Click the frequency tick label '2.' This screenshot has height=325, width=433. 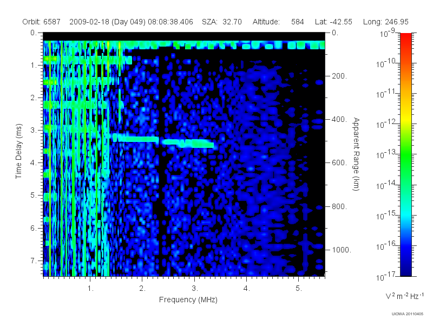[142, 288]
